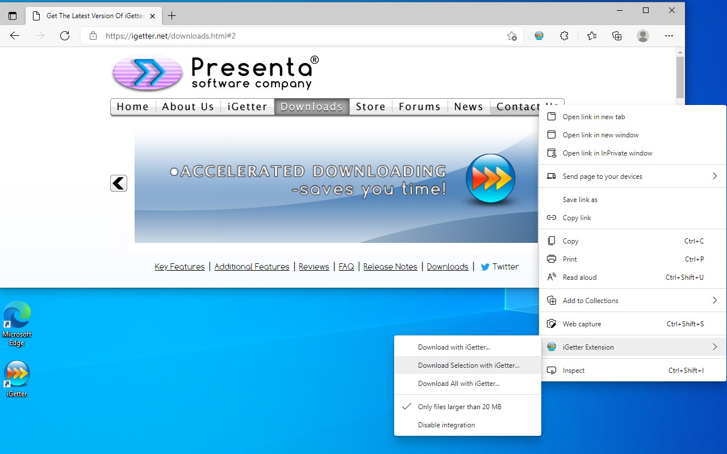Select Open link in InPrivate window
Screen dimensions: 727x454
click(632, 153)
